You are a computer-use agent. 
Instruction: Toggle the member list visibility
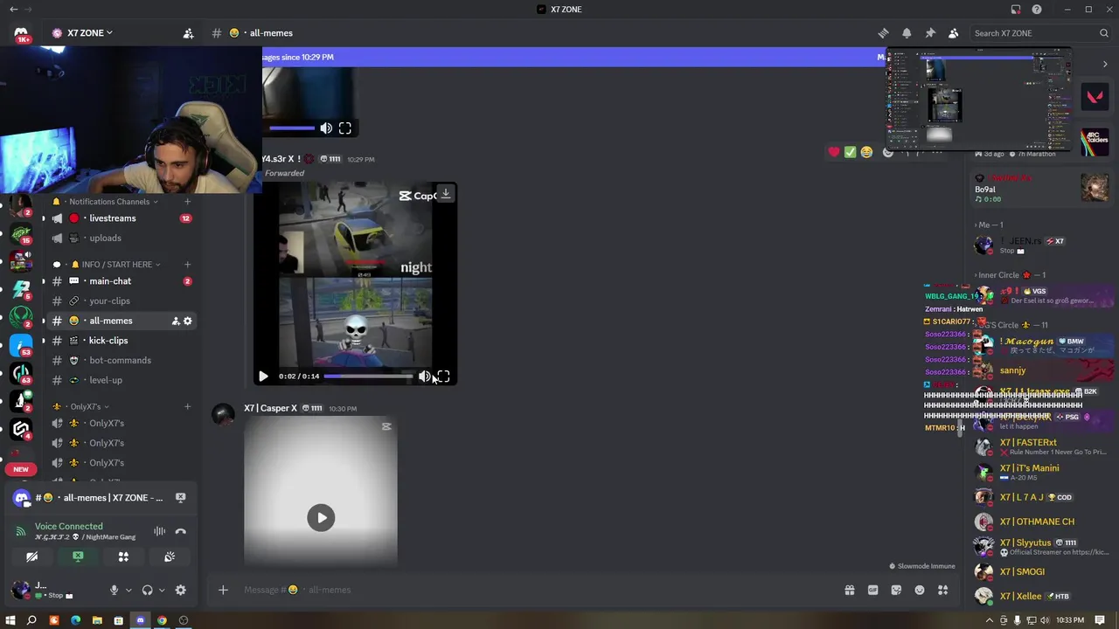coord(954,33)
